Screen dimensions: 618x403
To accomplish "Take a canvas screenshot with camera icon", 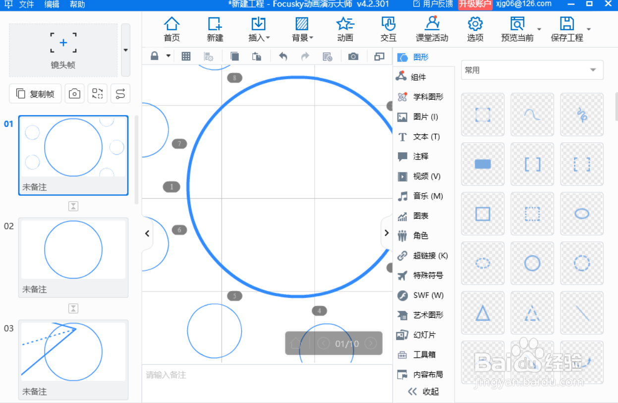I will point(353,57).
